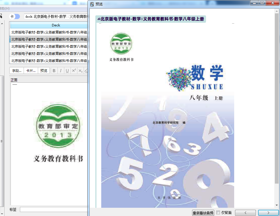Image resolution: width=280 pixels, height=216 pixels.
Task: Click the Deck column header
Action: click(49, 25)
